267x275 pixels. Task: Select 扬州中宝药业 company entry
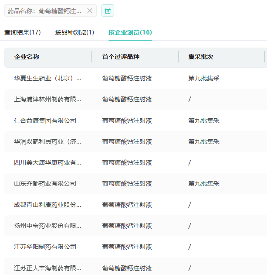47,226
